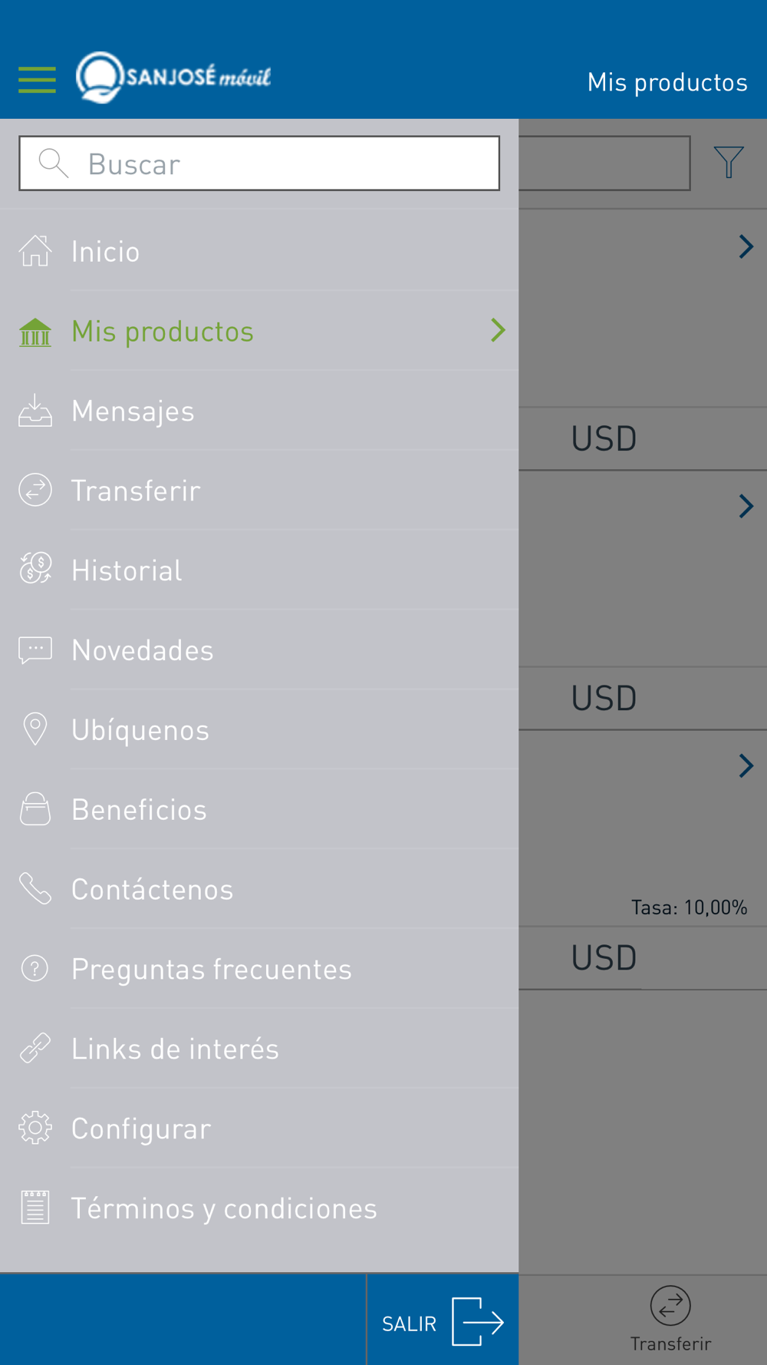The height and width of the screenshot is (1365, 767).
Task: Tap the SALIR logout button
Action: point(443,1321)
